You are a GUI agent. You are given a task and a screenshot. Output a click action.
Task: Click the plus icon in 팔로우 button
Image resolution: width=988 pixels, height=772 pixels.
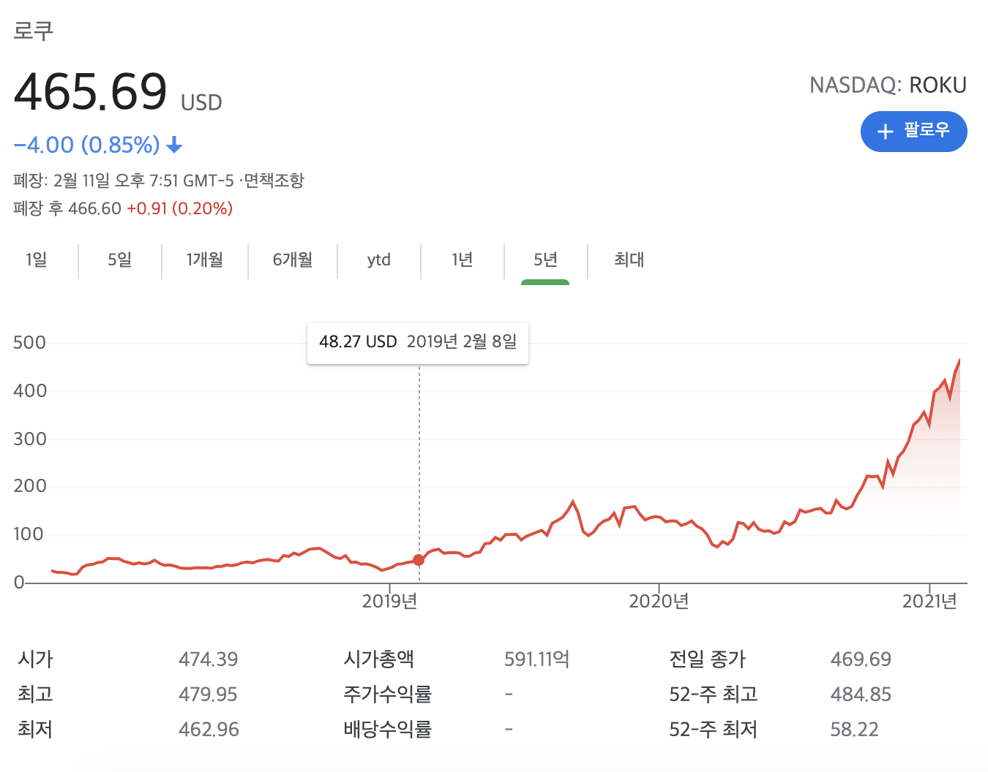pos(886,132)
